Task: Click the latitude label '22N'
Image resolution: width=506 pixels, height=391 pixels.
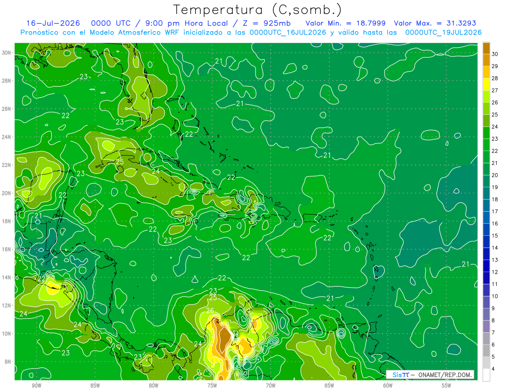Action: click(x=7, y=165)
